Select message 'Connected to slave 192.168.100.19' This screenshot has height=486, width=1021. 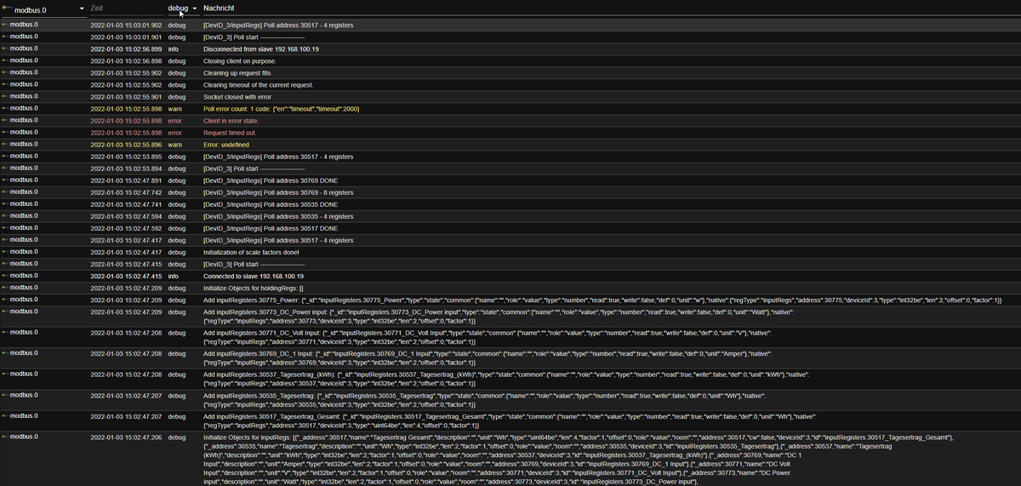254,277
